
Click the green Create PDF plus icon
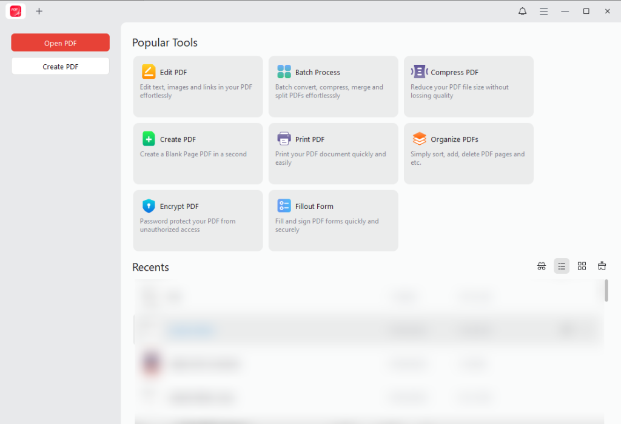point(149,139)
